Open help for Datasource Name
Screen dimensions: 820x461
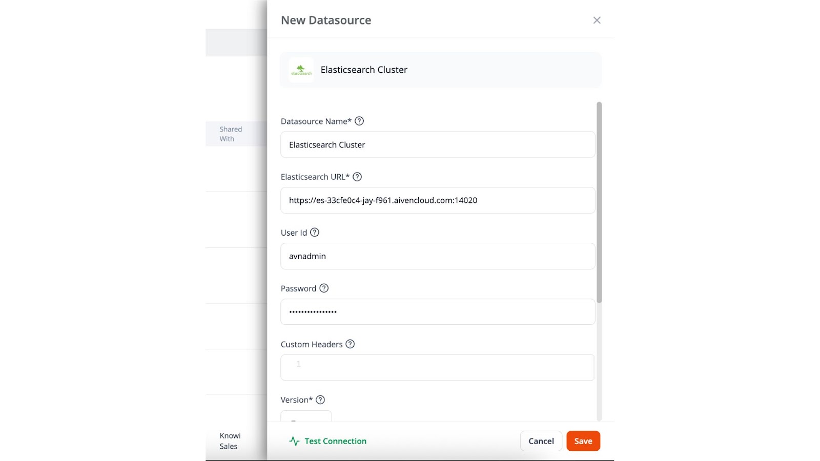coord(359,121)
